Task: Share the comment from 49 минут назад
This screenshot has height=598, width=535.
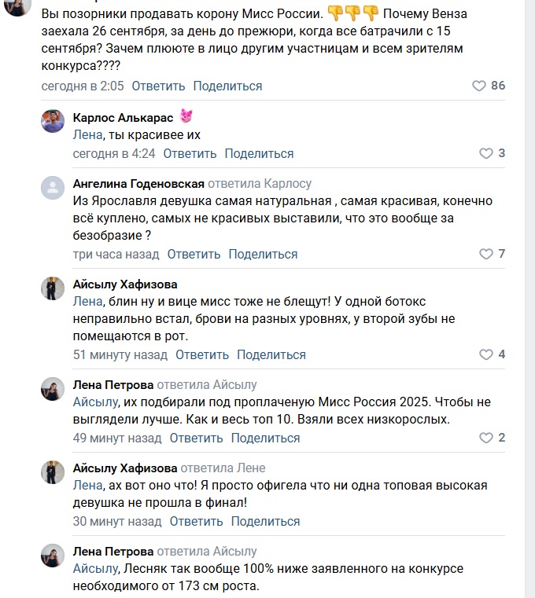Action: click(265, 438)
